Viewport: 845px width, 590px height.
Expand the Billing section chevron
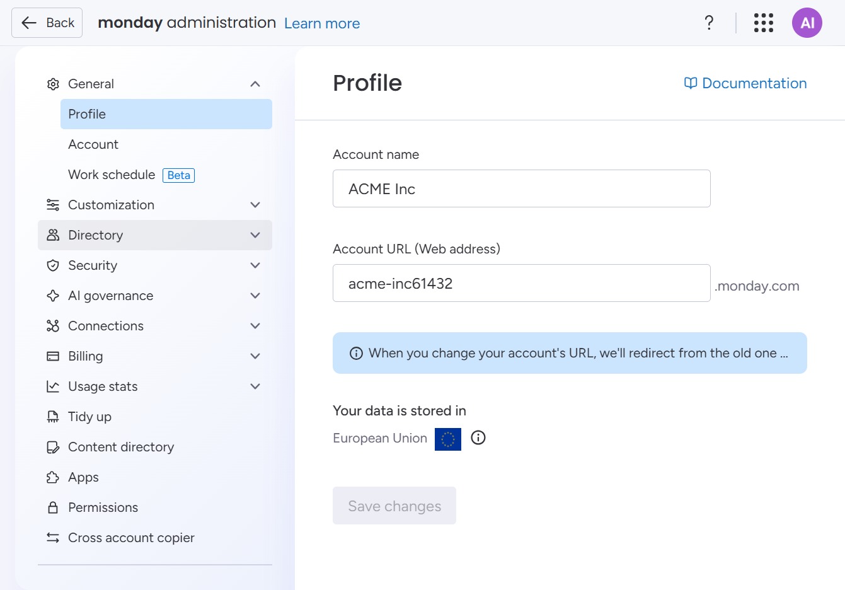coord(255,356)
